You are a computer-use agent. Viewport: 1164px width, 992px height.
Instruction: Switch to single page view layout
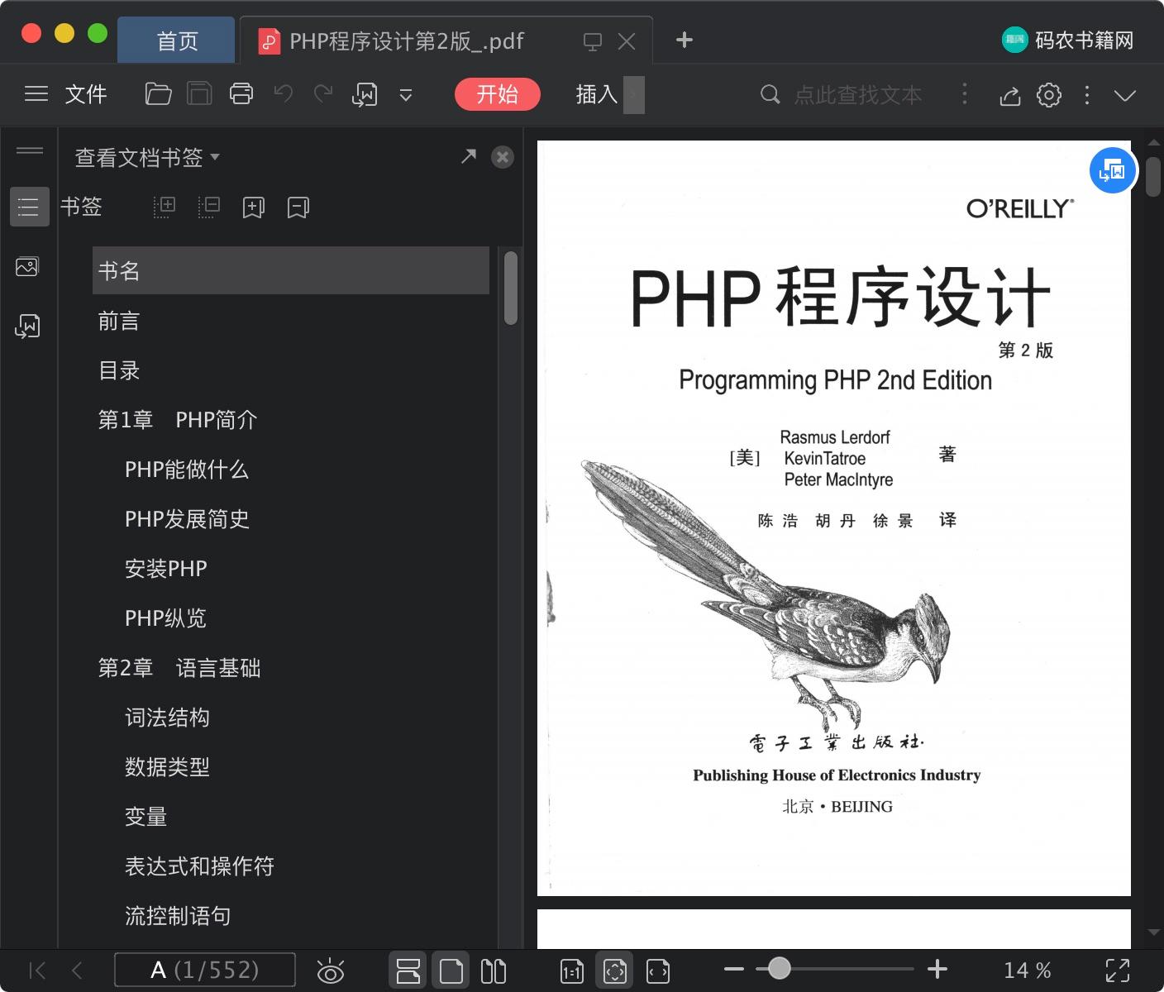451,971
